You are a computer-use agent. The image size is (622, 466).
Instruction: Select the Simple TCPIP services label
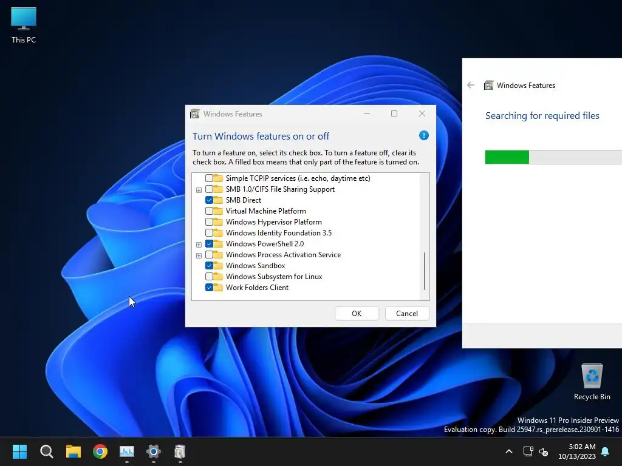[x=298, y=178]
